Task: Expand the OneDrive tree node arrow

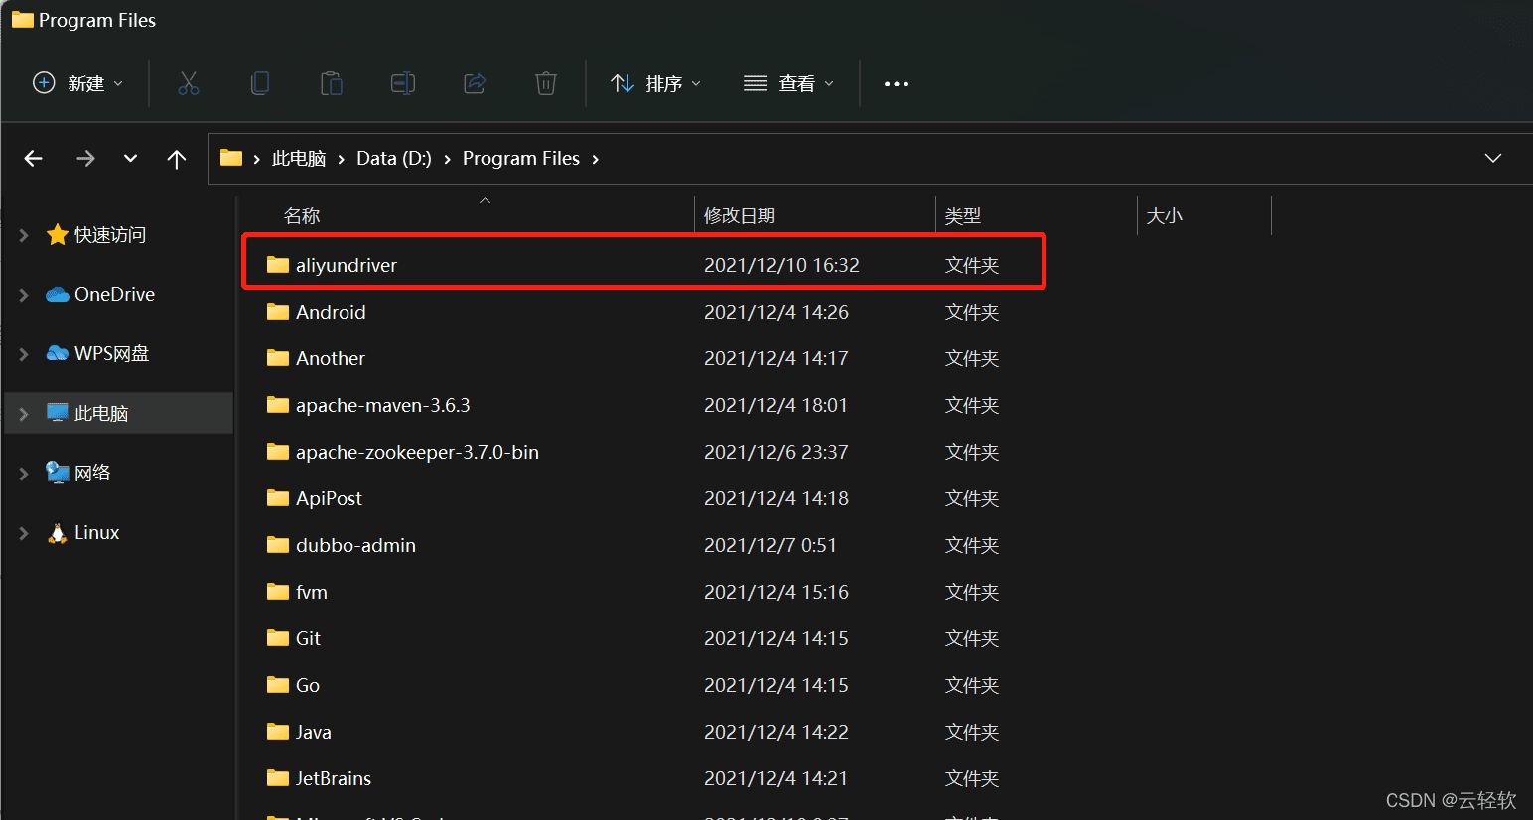Action: coord(24,295)
